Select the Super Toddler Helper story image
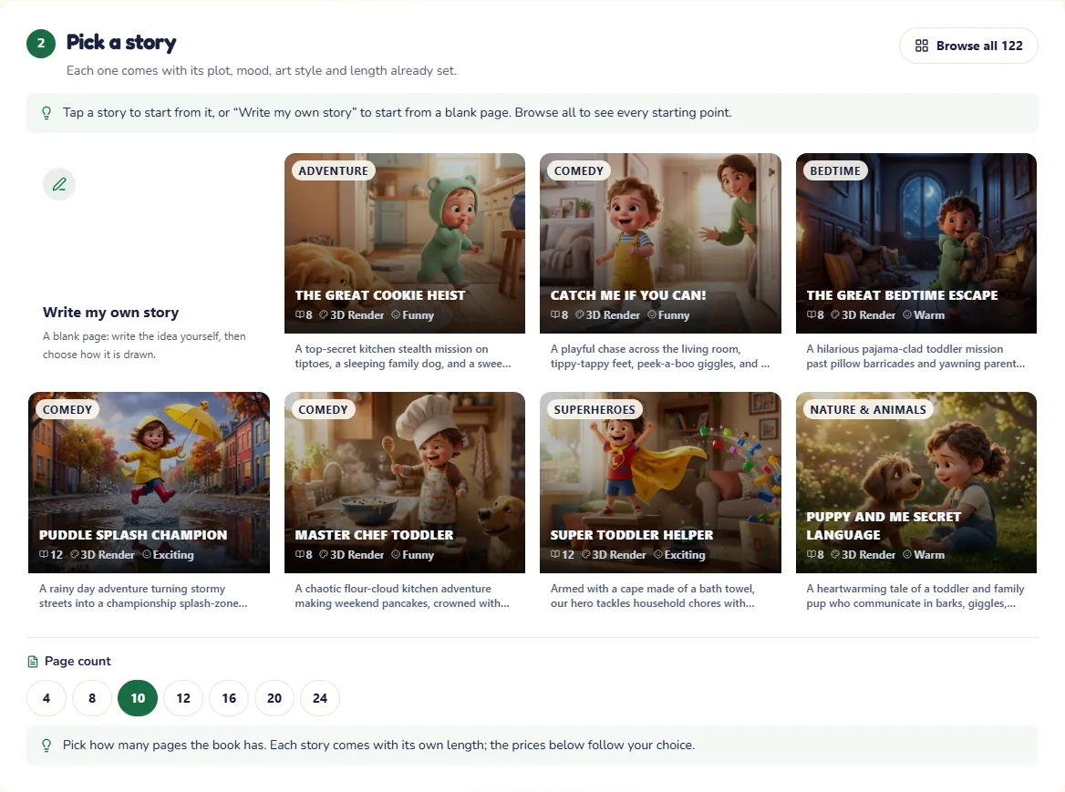 point(660,482)
